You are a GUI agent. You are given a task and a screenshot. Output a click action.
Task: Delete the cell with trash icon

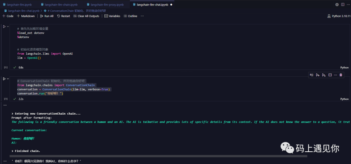[341, 75]
